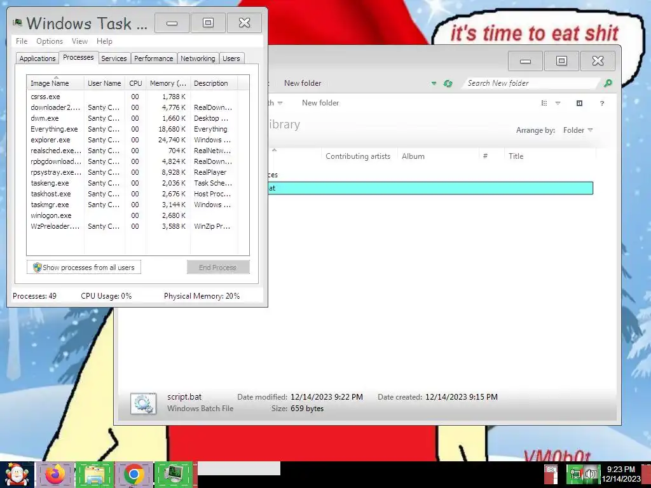Select the dwm.exe process
The image size is (651, 488).
pyautogui.click(x=132, y=118)
